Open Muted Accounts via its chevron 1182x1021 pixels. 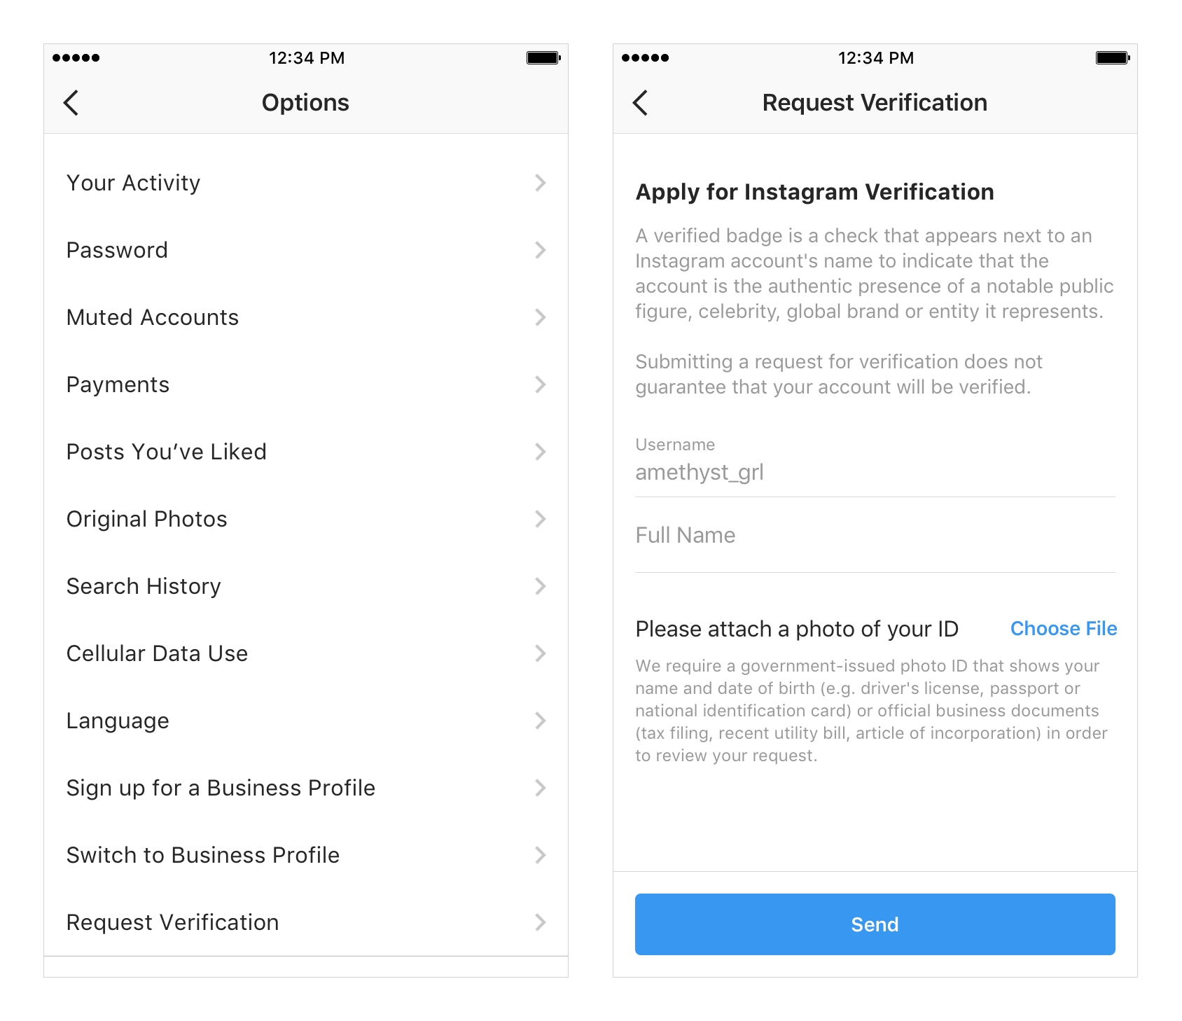point(540,317)
